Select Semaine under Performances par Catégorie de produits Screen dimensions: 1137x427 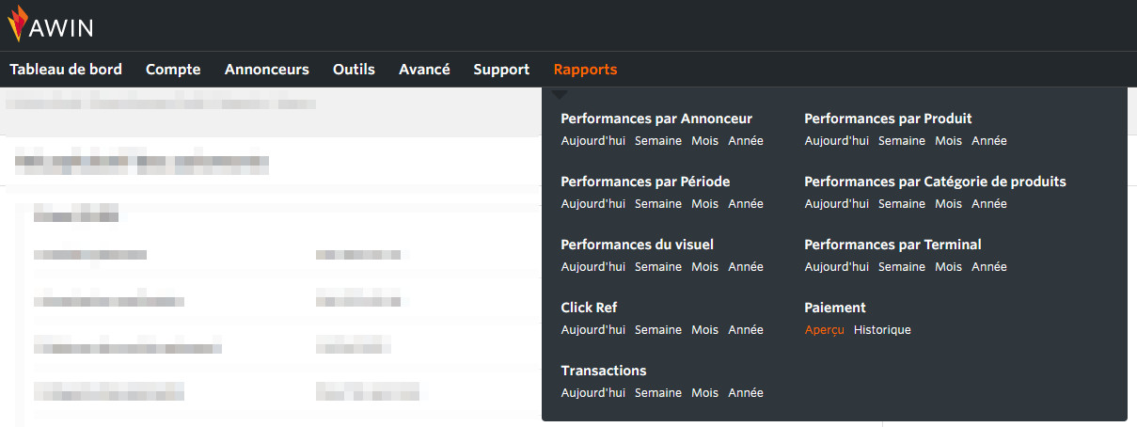click(902, 204)
